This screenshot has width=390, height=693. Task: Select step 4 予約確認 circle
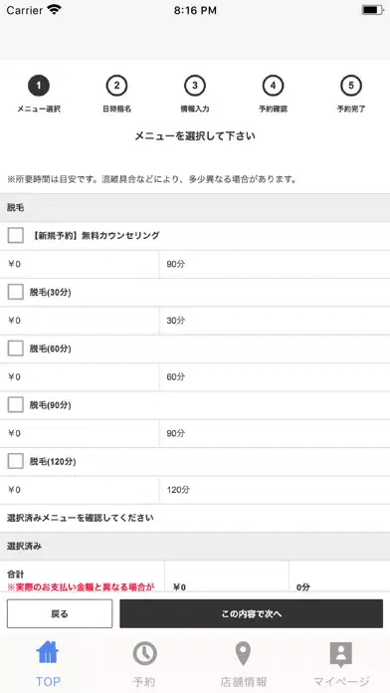pyautogui.click(x=273, y=86)
